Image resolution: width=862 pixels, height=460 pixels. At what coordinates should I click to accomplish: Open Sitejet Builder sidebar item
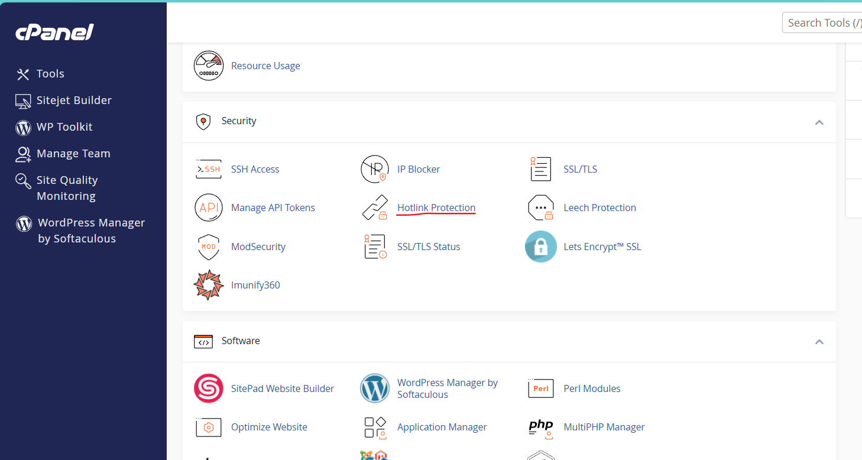(x=74, y=101)
